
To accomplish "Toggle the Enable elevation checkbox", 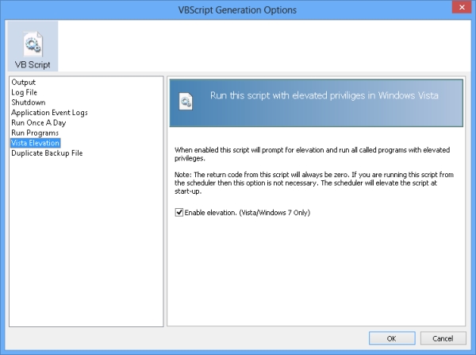I will click(x=179, y=212).
